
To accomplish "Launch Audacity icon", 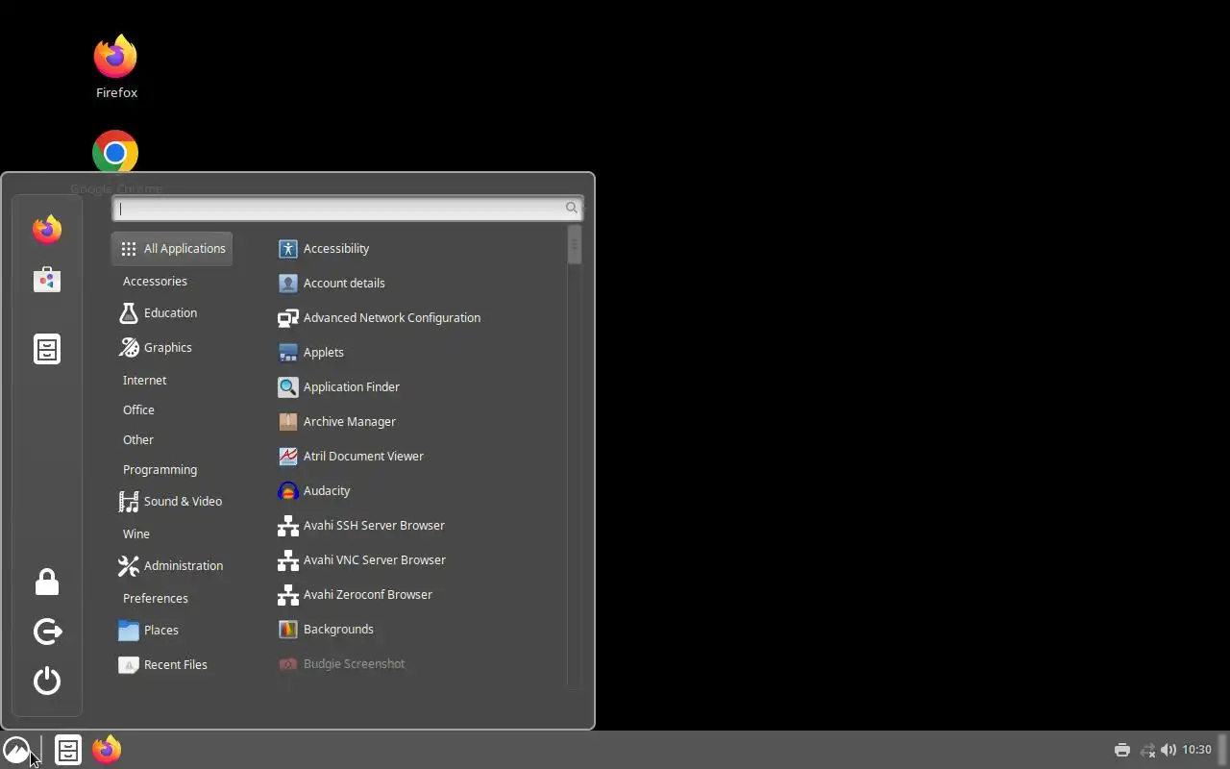I will (x=287, y=490).
